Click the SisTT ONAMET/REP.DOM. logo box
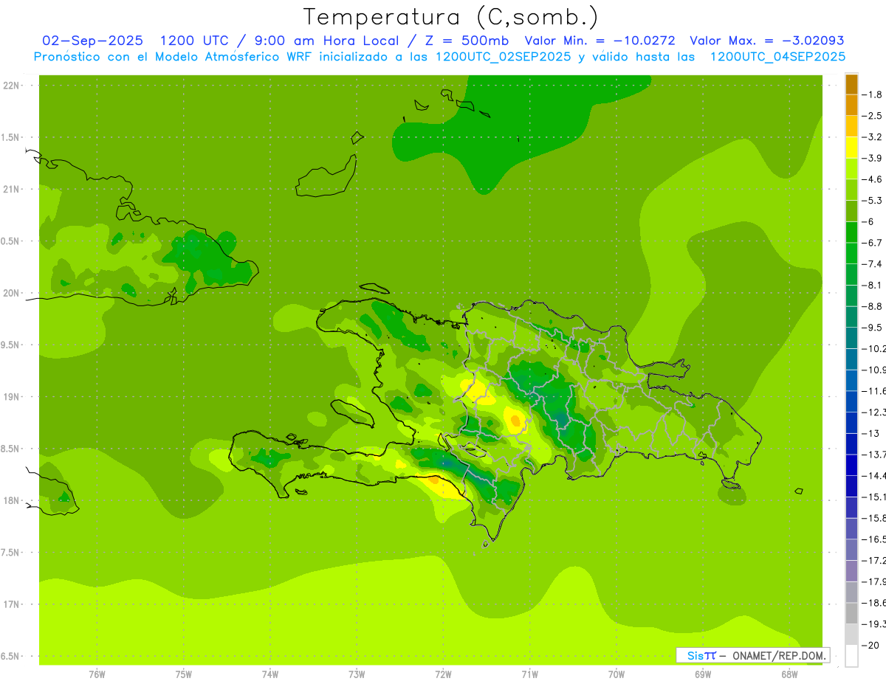The image size is (886, 684). pyautogui.click(x=752, y=655)
